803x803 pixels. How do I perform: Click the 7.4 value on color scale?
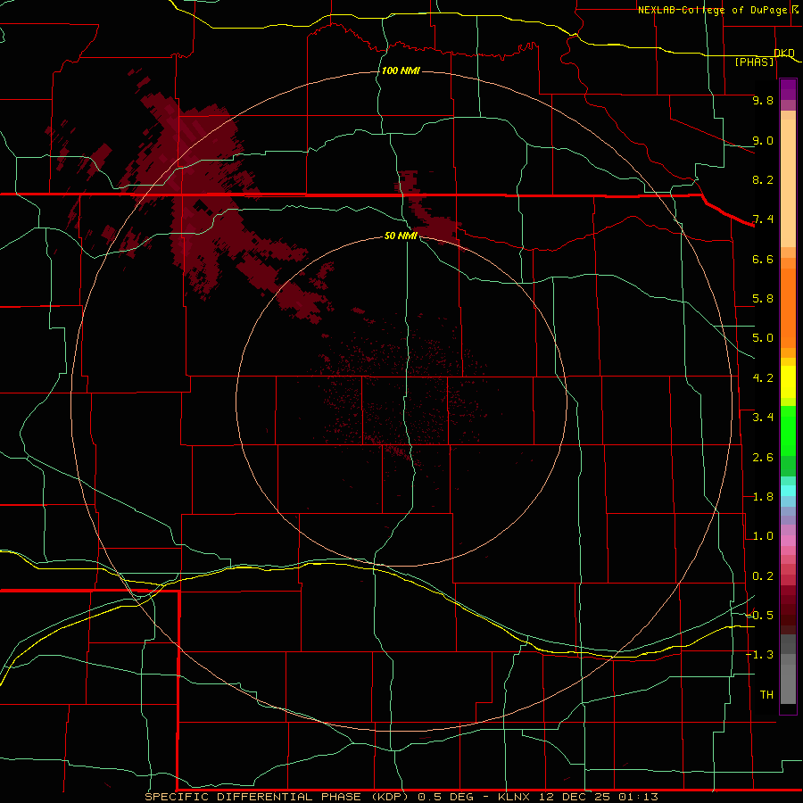click(x=763, y=219)
